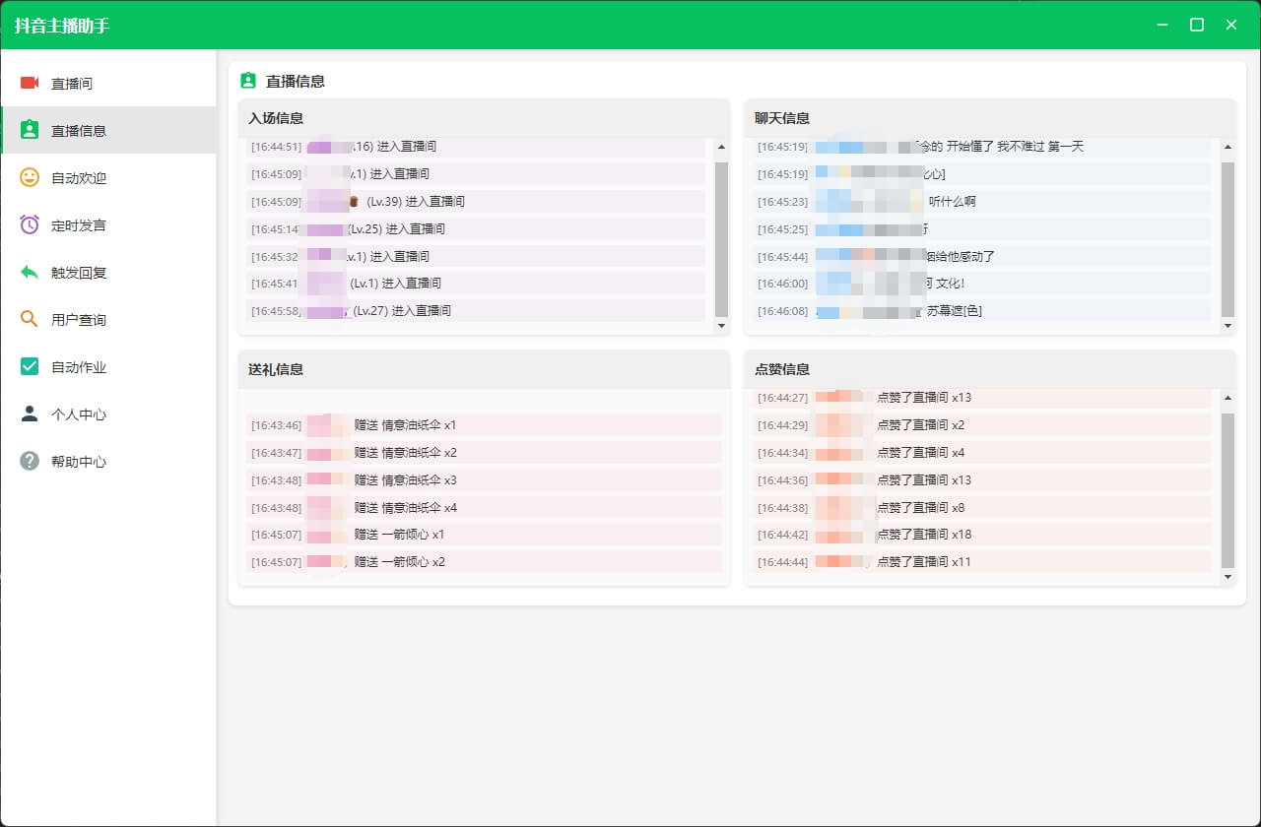1261x827 pixels.
Task: Click the 聊天信息 scrollbar thumb
Action: 1228,238
